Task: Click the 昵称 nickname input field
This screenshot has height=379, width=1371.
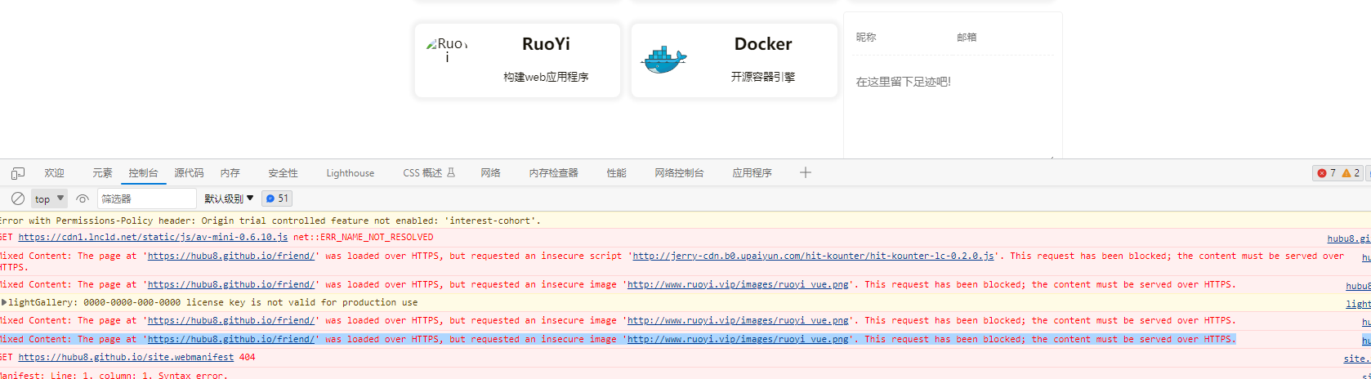Action: tap(899, 38)
